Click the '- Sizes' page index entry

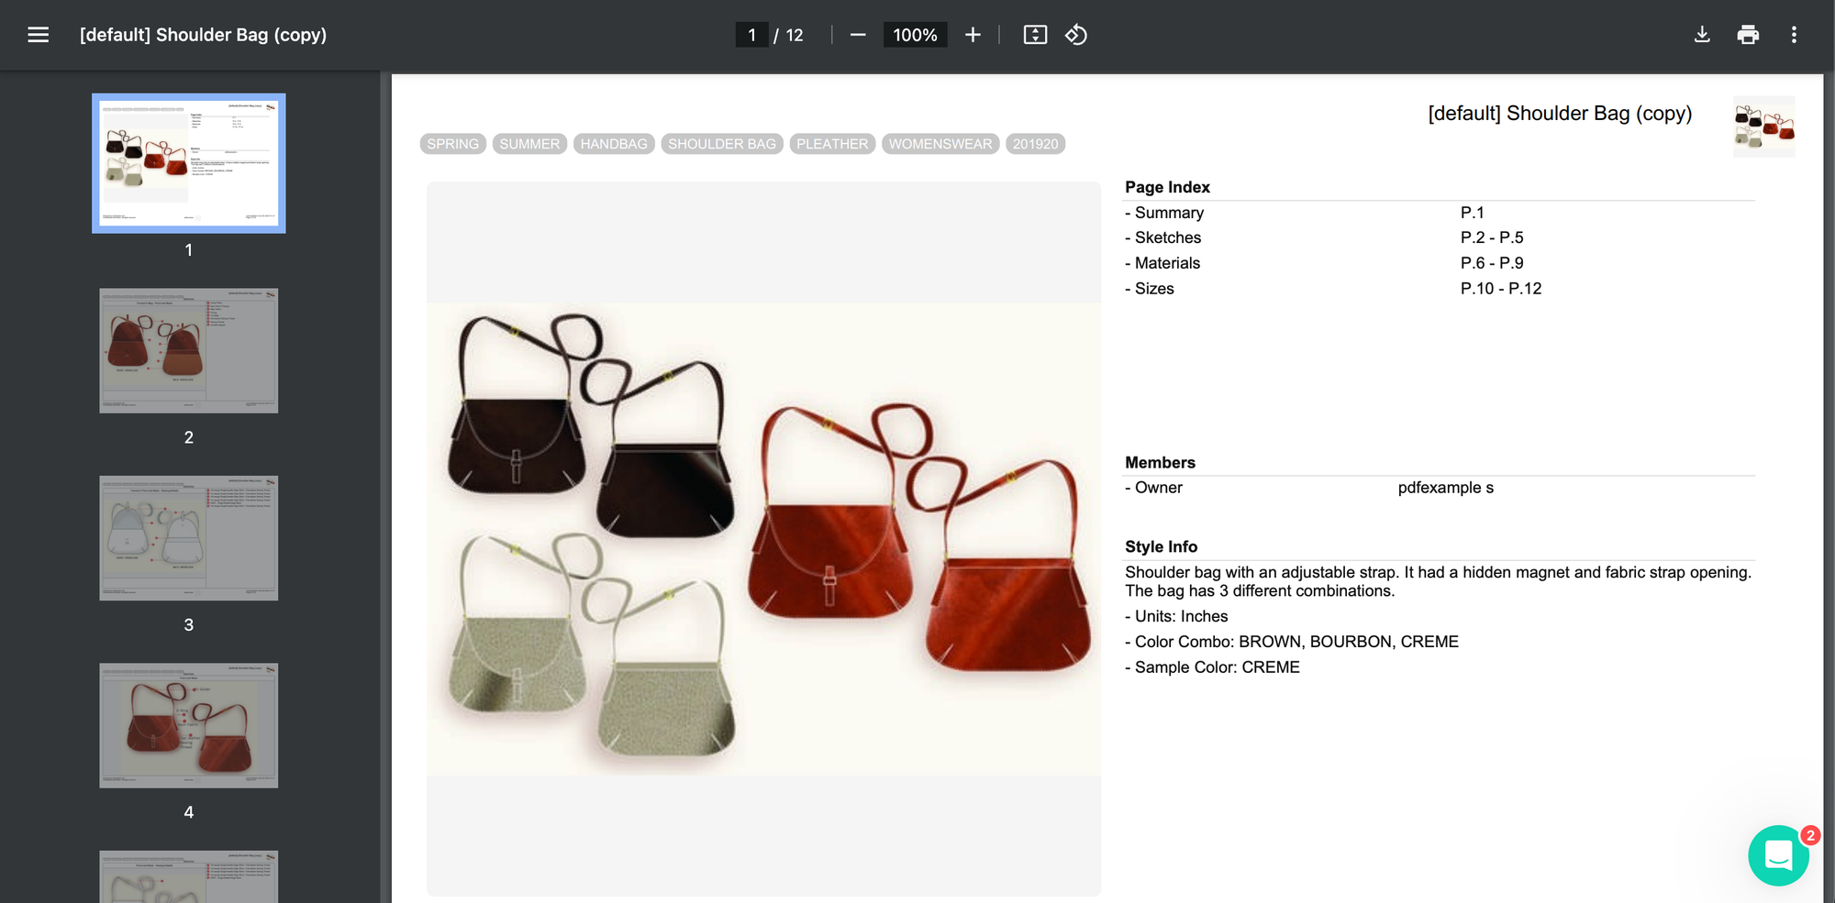(1150, 289)
